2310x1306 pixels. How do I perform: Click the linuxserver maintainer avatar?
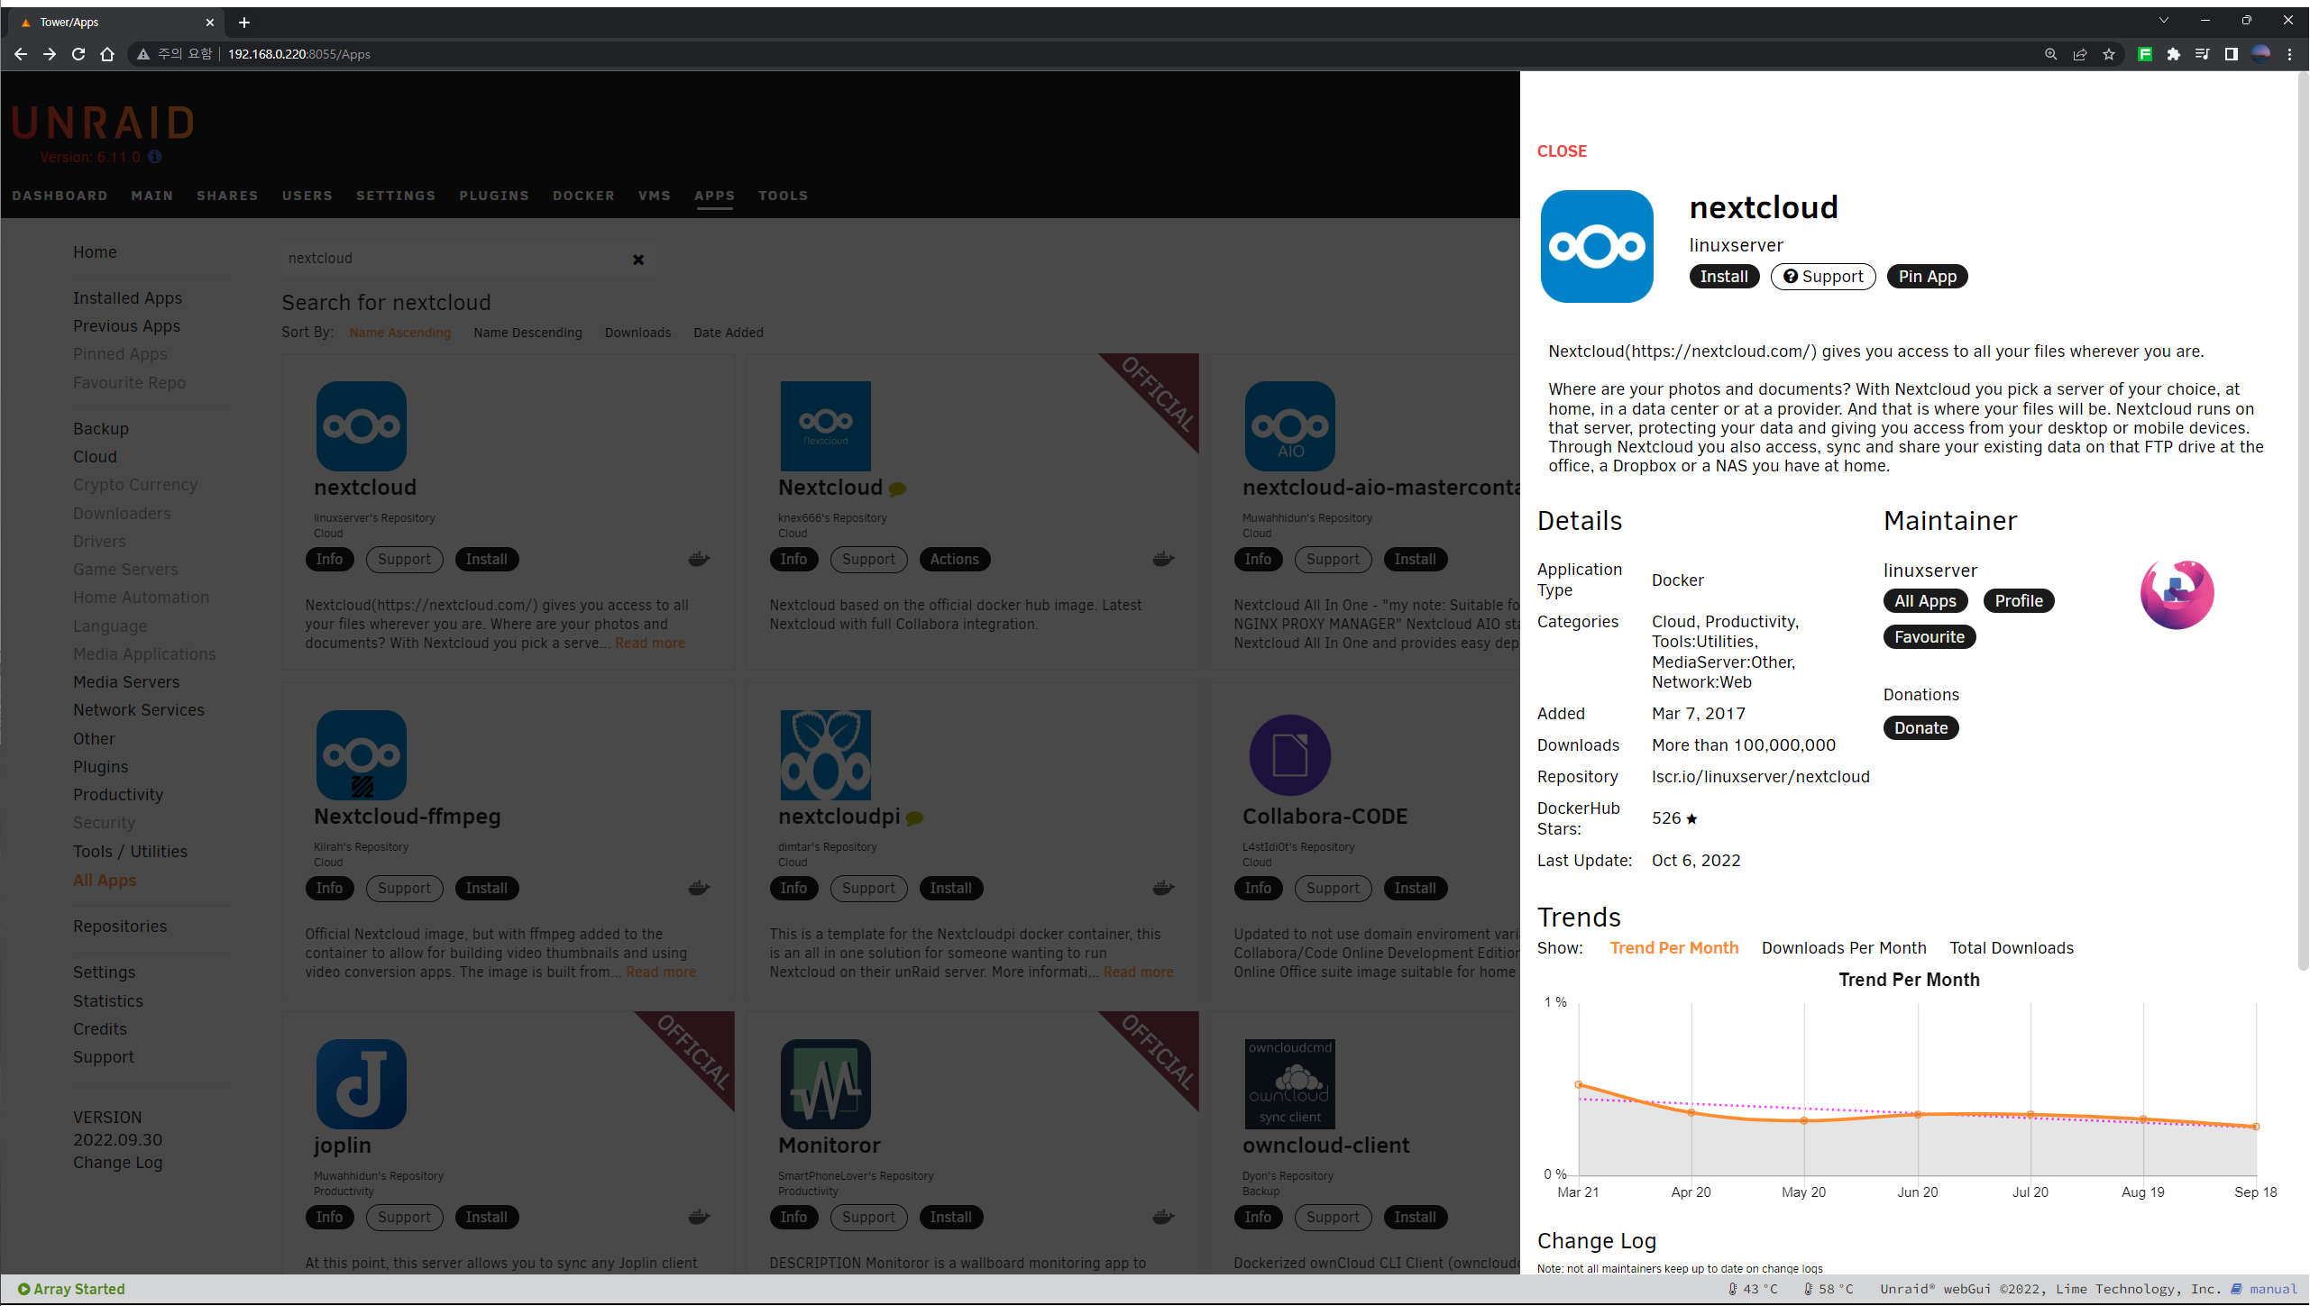[2177, 593]
